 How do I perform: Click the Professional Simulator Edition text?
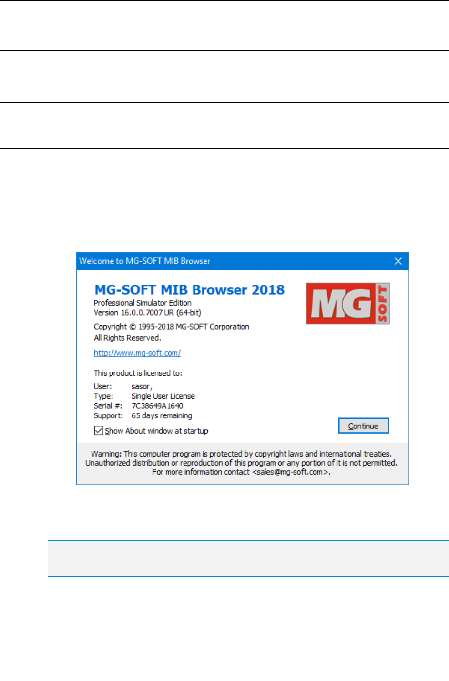coord(143,303)
